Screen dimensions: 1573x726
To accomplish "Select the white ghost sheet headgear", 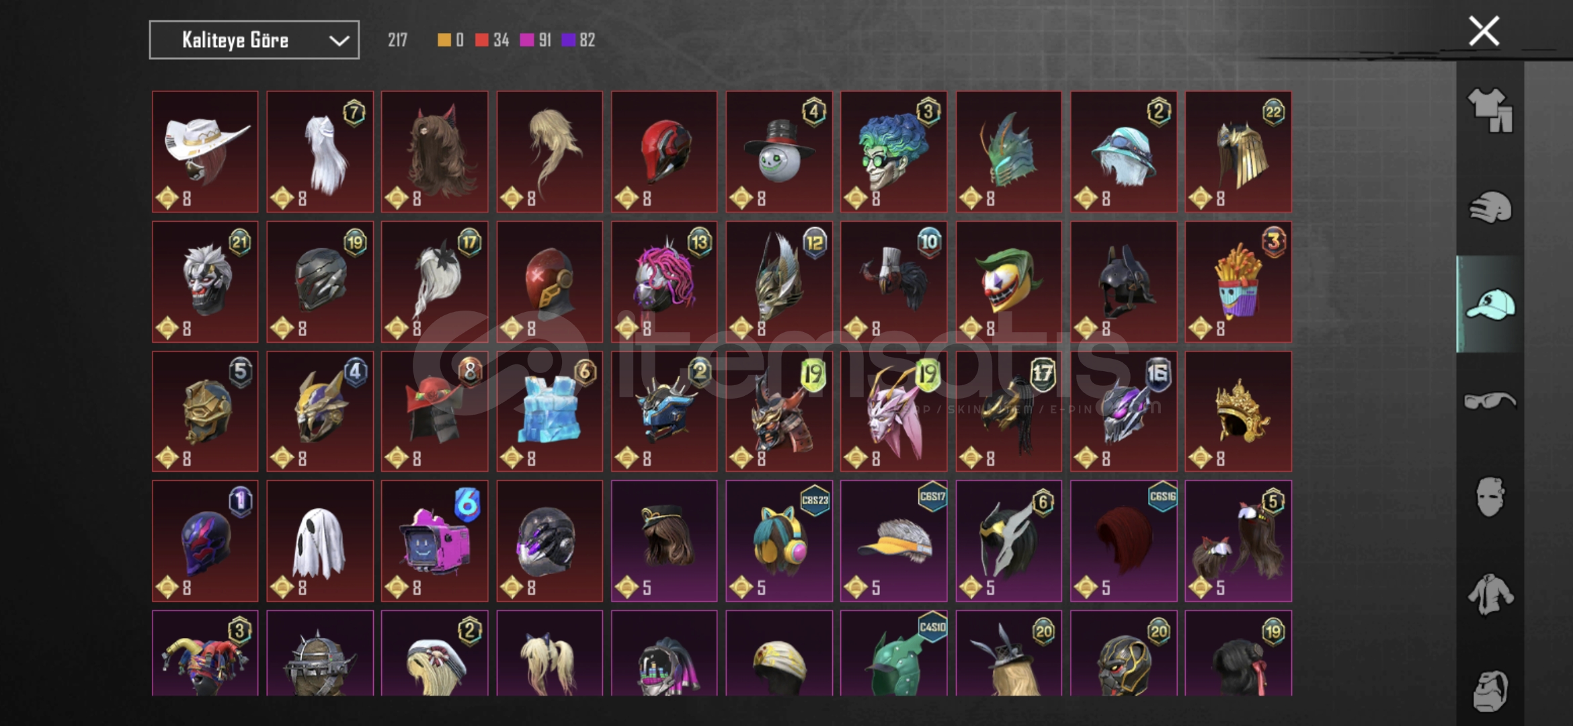I will 320,541.
